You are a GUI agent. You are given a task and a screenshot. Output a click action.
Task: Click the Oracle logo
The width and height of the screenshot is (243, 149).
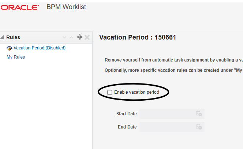click(20, 7)
